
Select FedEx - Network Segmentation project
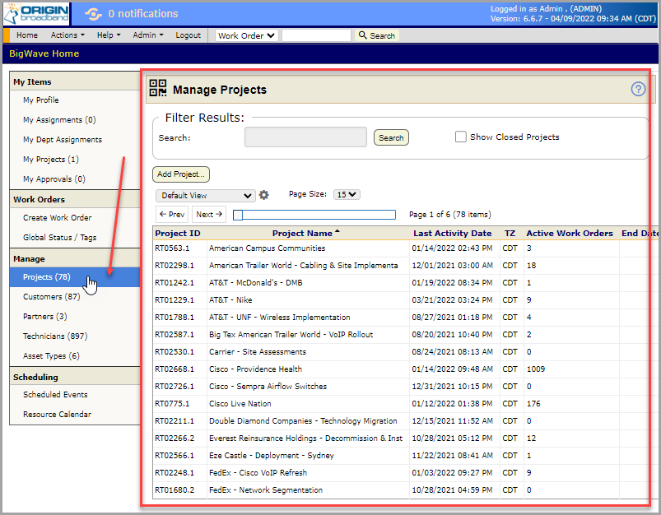[x=266, y=490]
